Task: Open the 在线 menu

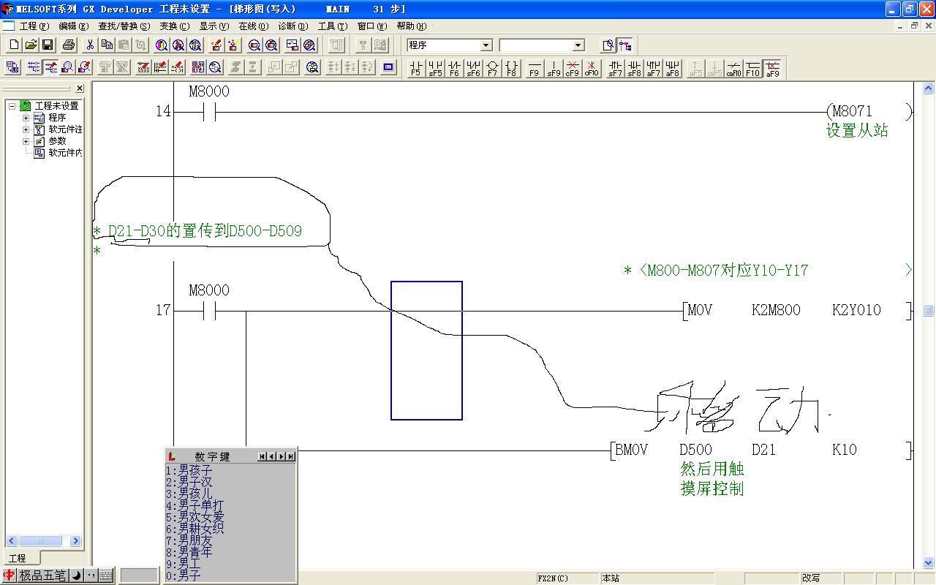Action: pyautogui.click(x=253, y=26)
